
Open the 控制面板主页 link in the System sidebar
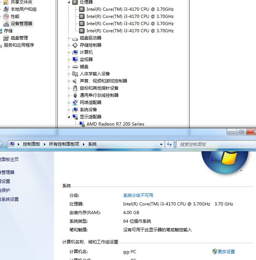point(9,160)
